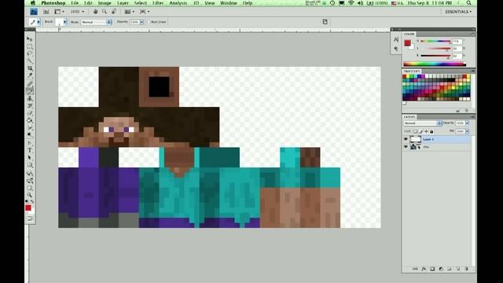
Task: Click the foreground color swatch in toolbox
Action: pyautogui.click(x=28, y=208)
